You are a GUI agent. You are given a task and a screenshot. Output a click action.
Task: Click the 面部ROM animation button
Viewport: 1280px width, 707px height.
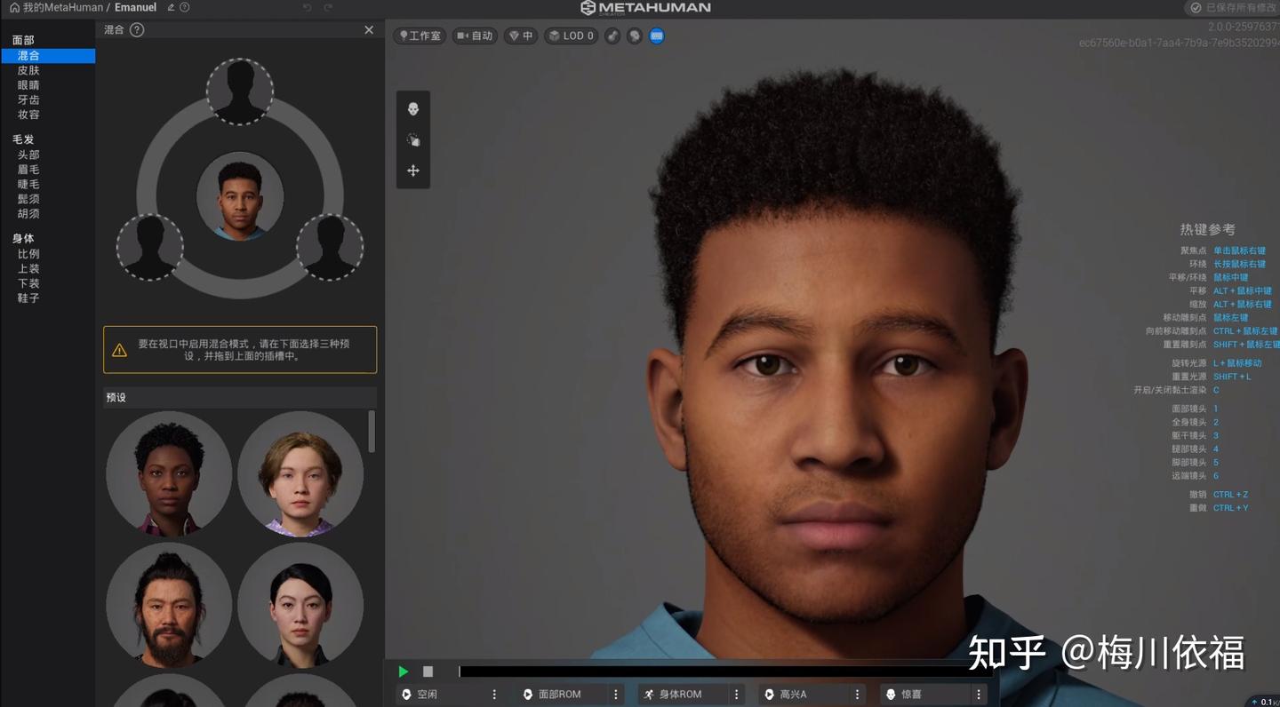pyautogui.click(x=560, y=695)
